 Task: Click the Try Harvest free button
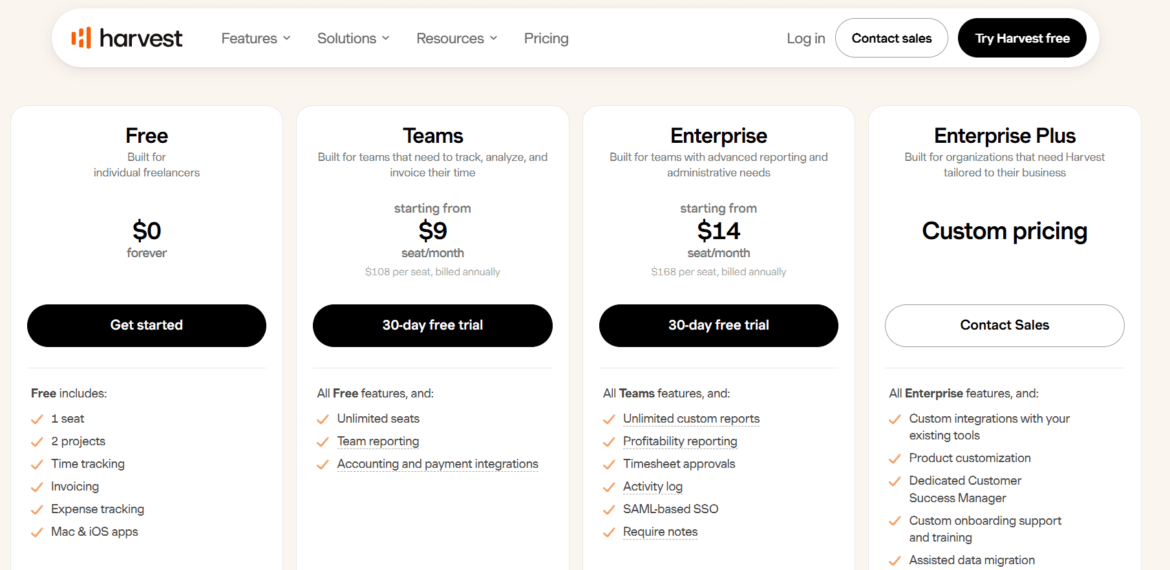pos(1022,38)
